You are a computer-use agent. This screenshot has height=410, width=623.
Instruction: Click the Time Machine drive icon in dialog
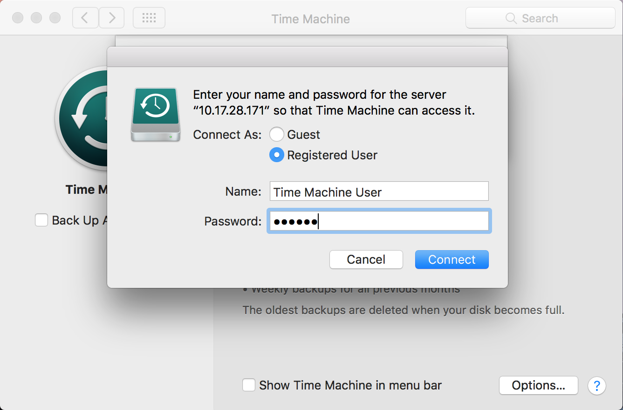pos(156,115)
